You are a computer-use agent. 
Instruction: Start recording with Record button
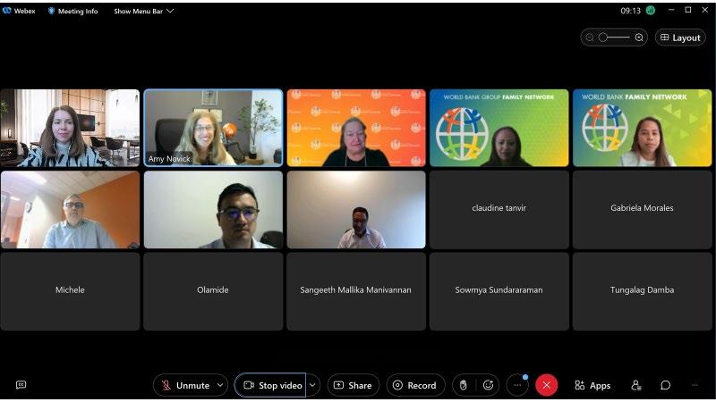pyautogui.click(x=415, y=386)
